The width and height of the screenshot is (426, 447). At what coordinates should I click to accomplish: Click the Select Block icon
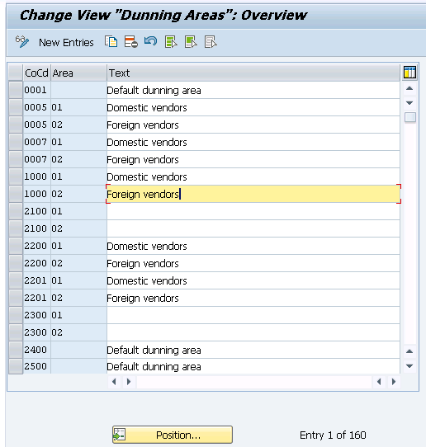pos(191,42)
